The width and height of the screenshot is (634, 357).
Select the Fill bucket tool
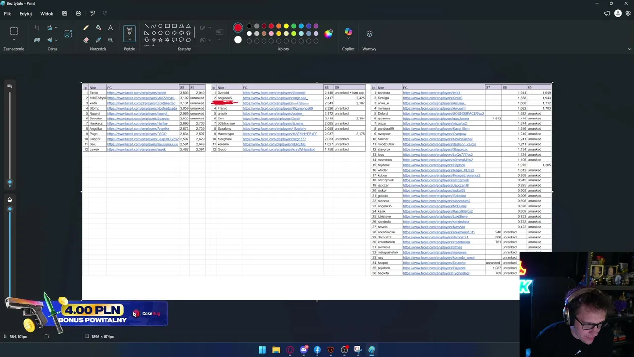point(98,28)
